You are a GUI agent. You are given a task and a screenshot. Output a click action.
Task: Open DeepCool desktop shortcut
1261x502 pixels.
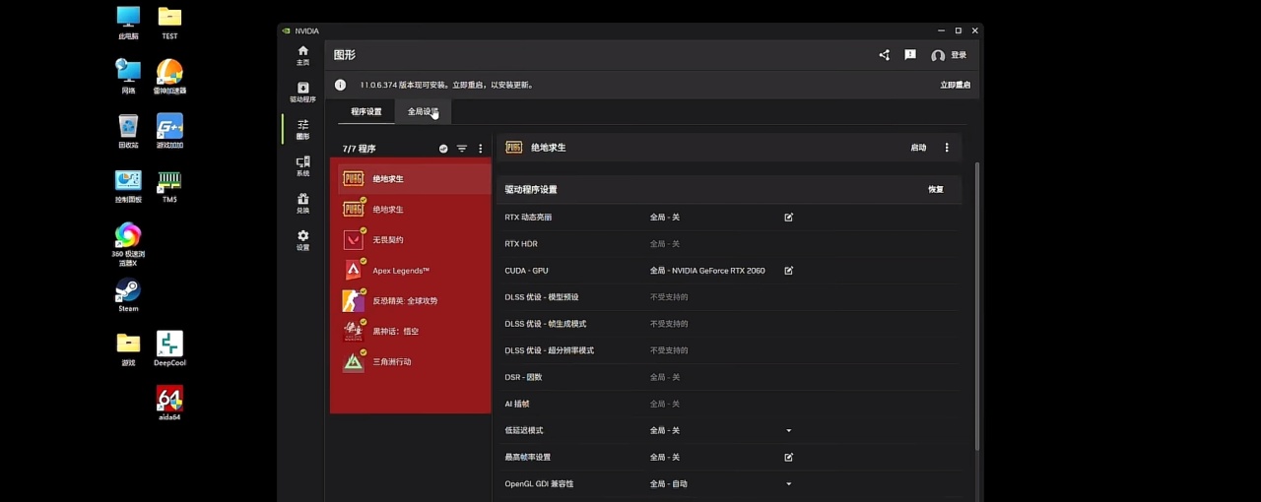click(169, 349)
